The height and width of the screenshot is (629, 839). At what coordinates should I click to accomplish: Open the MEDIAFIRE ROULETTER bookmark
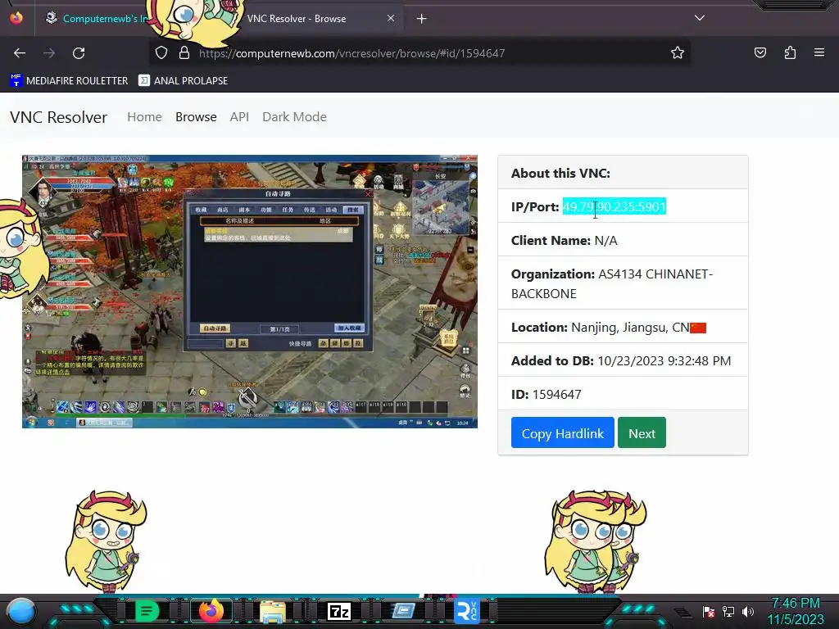click(69, 81)
